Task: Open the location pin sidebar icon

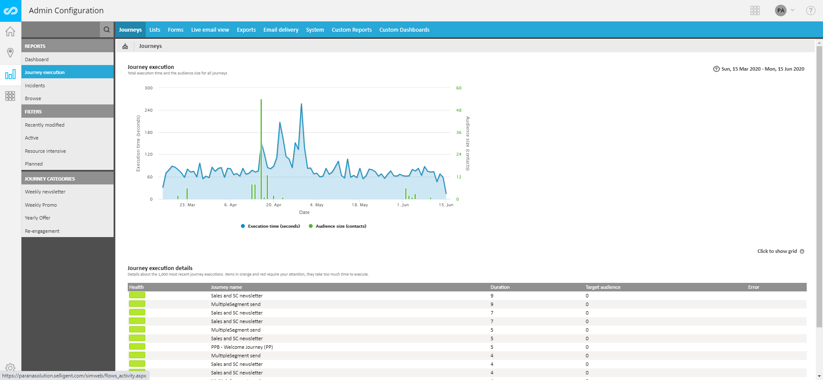Action: [x=10, y=53]
